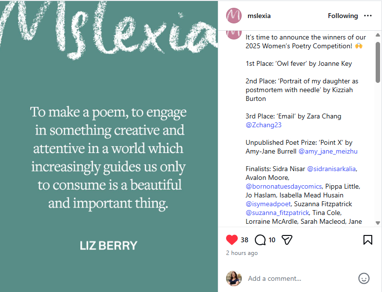
Task: Click the @bornonatuesdaycomics mention
Action: pyautogui.click(x=284, y=186)
